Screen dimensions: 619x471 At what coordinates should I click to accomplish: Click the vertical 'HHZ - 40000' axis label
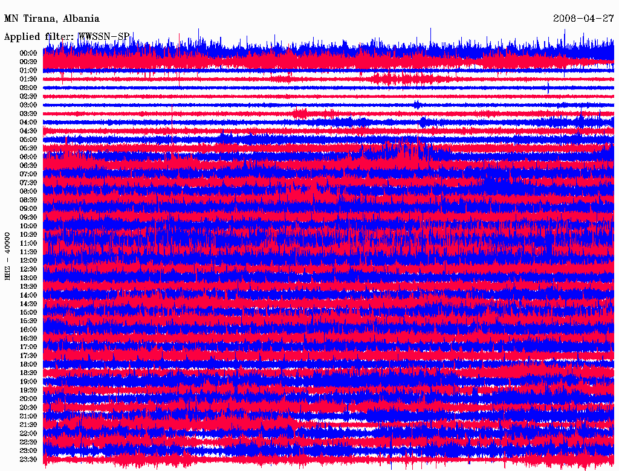pyautogui.click(x=8, y=255)
